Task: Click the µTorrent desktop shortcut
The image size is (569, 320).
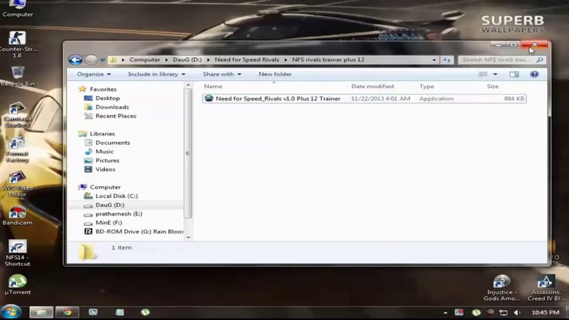Action: coord(17,284)
